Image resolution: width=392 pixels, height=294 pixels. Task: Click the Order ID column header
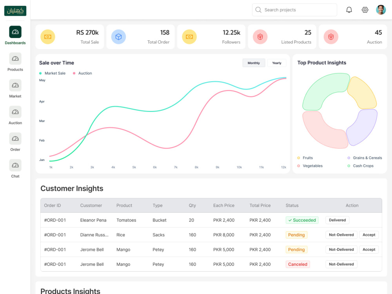pos(53,205)
